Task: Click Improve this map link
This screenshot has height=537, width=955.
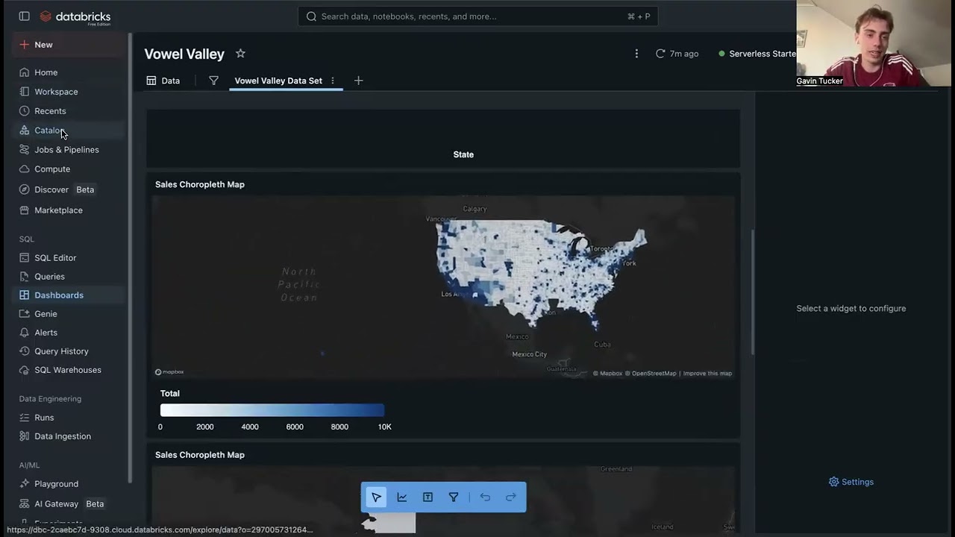Action: click(x=707, y=374)
